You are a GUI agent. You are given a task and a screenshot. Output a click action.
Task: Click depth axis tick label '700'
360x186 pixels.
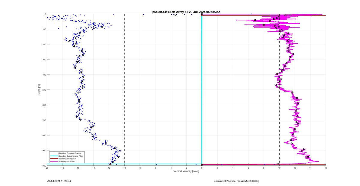click(x=44, y=120)
